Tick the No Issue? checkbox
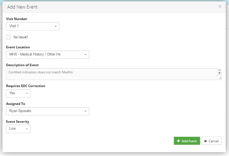229x156 pixels. coord(8,37)
